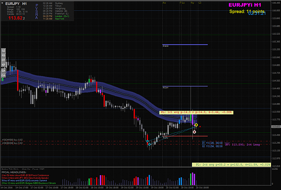The width and height of the screenshot is (281, 190).
Task: Open the EU Economic Summit headline
Action: click(24, 181)
